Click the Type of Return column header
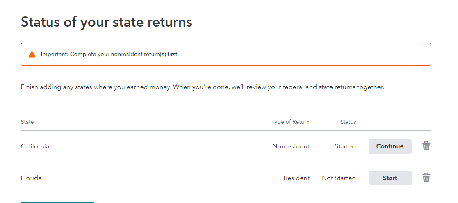 coord(290,122)
